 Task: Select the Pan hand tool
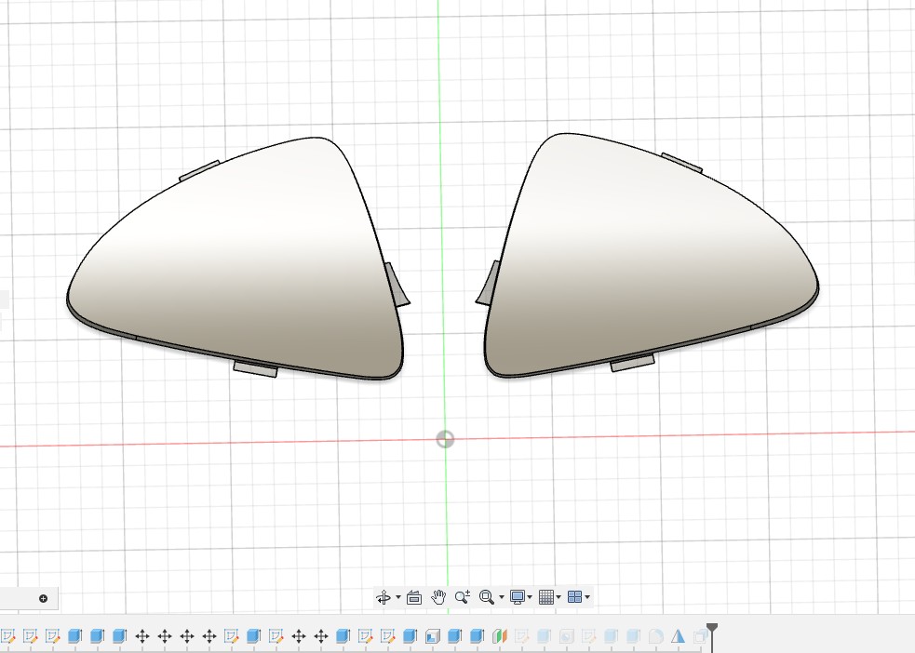point(438,597)
